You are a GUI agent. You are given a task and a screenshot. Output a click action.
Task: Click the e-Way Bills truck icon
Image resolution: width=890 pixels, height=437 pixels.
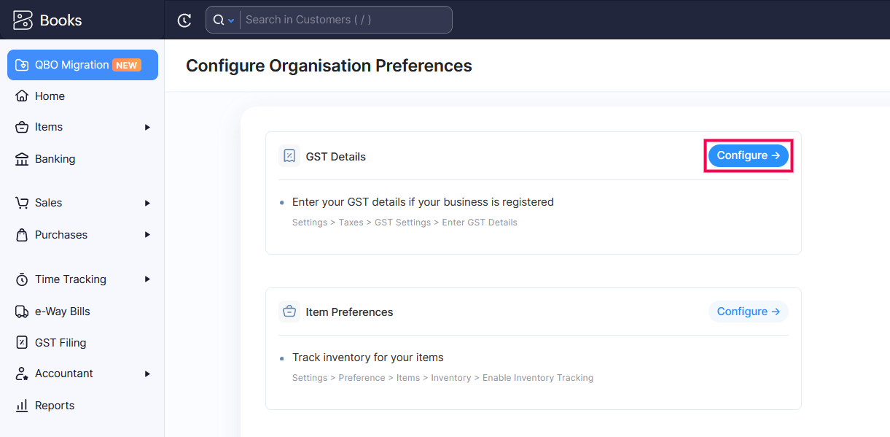(22, 312)
